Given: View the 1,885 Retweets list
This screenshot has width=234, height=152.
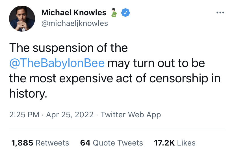Looking at the screenshot, I should 40,143.
